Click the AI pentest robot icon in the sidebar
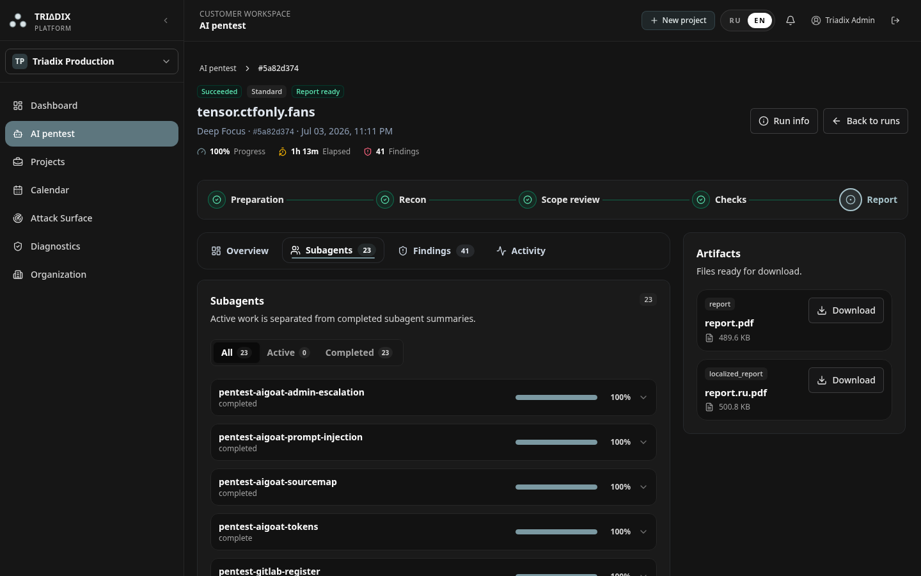 (x=18, y=134)
